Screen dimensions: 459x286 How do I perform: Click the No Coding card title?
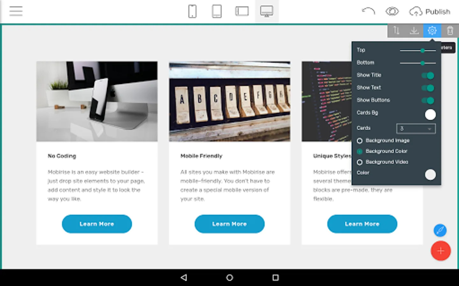click(x=62, y=156)
